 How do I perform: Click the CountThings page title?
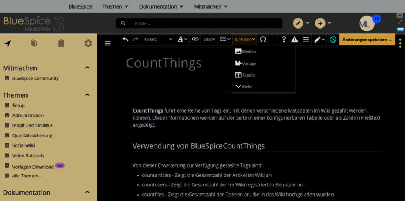(x=164, y=63)
